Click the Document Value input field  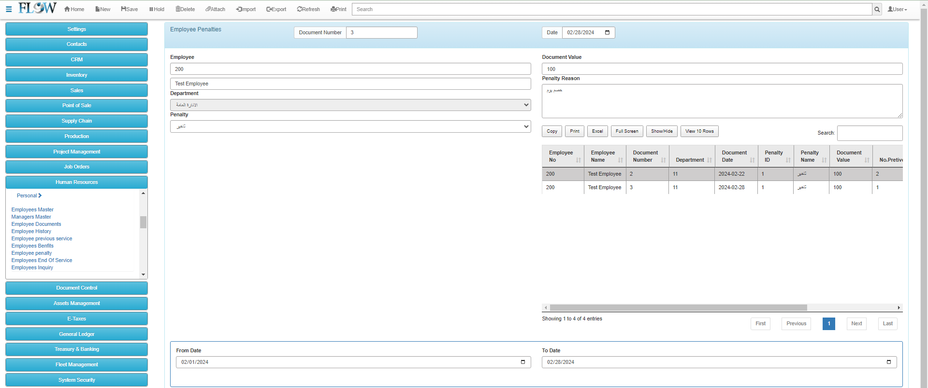tap(722, 69)
